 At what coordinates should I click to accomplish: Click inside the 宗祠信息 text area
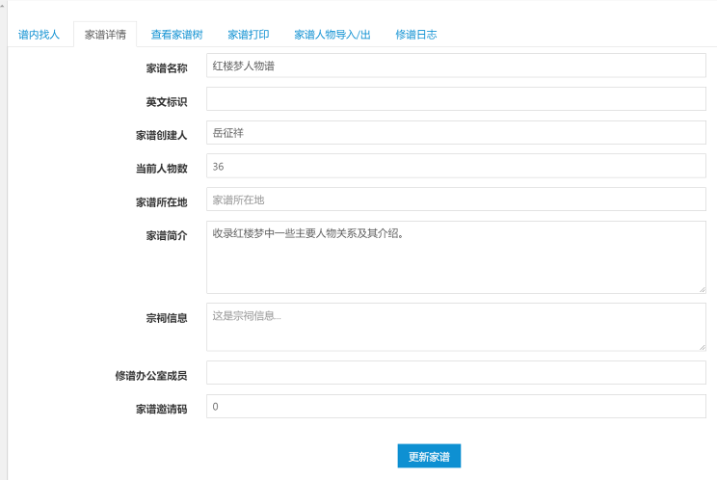[456, 327]
